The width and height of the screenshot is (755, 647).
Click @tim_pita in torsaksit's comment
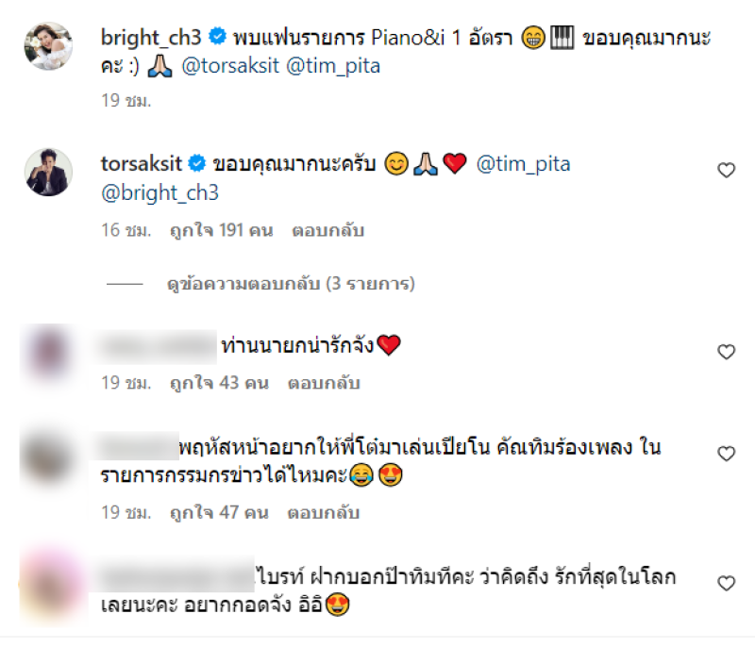[x=523, y=164]
